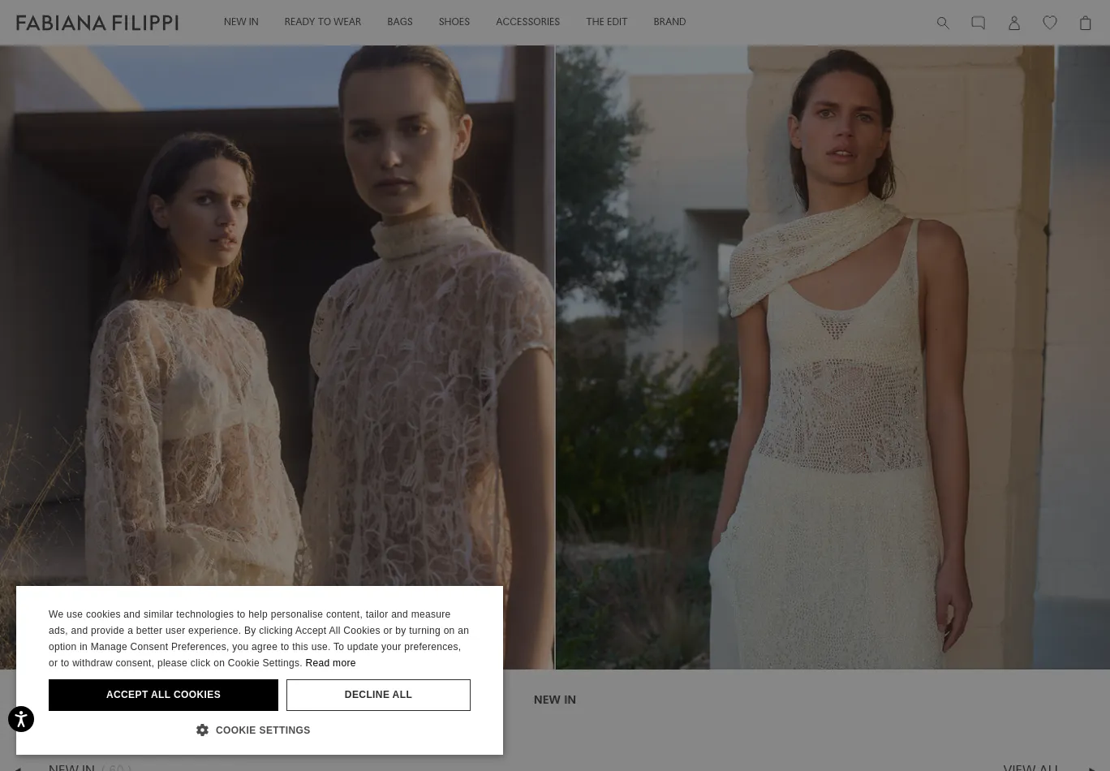Go back using the left carousel arrow
1110x771 pixels.
[x=18, y=767]
